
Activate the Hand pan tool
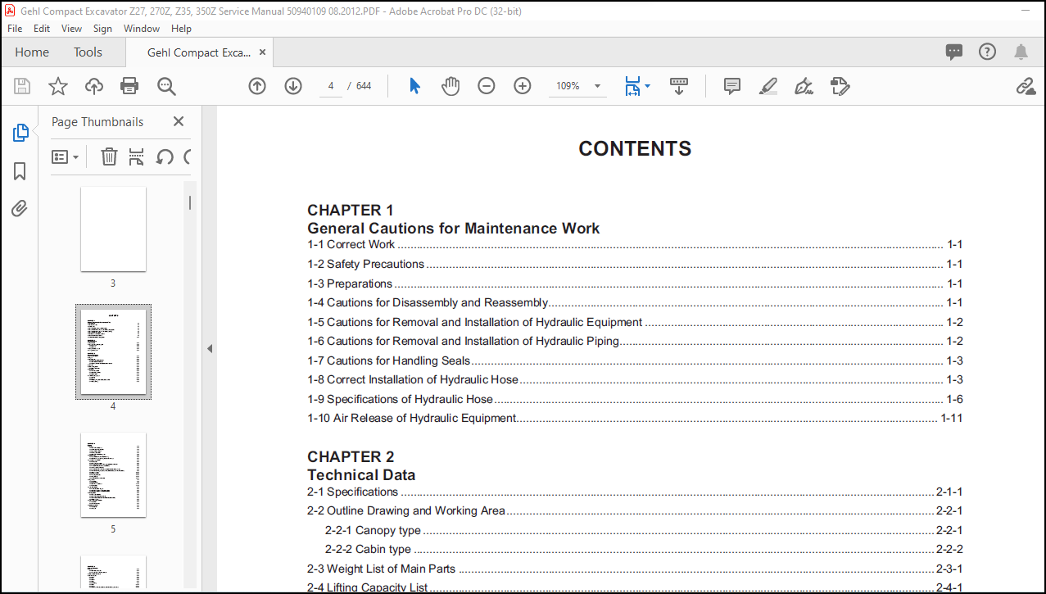click(451, 86)
